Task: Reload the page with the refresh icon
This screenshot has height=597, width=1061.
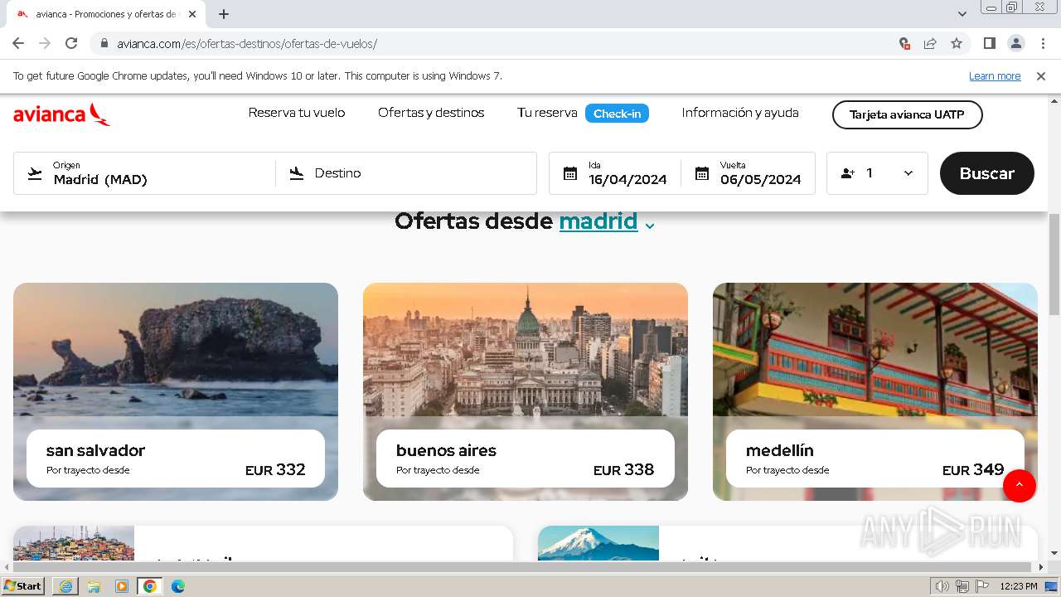Action: (71, 43)
